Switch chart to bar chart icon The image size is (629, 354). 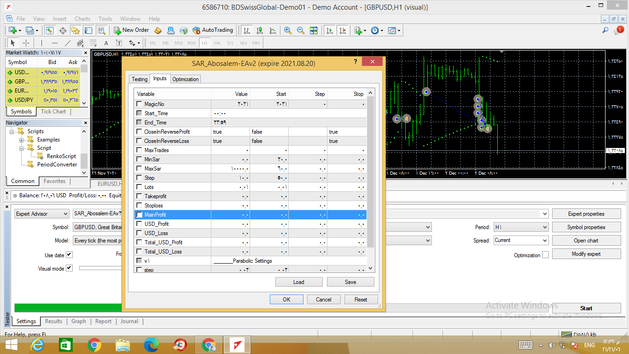[247, 30]
